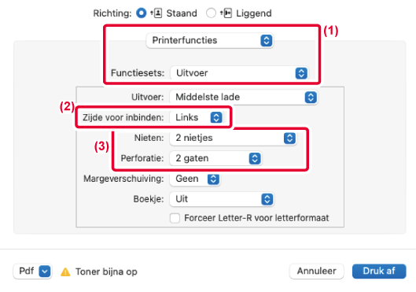Open the Nieten 2 nietjes dropdown
This screenshot has height=292, width=416.
click(233, 138)
